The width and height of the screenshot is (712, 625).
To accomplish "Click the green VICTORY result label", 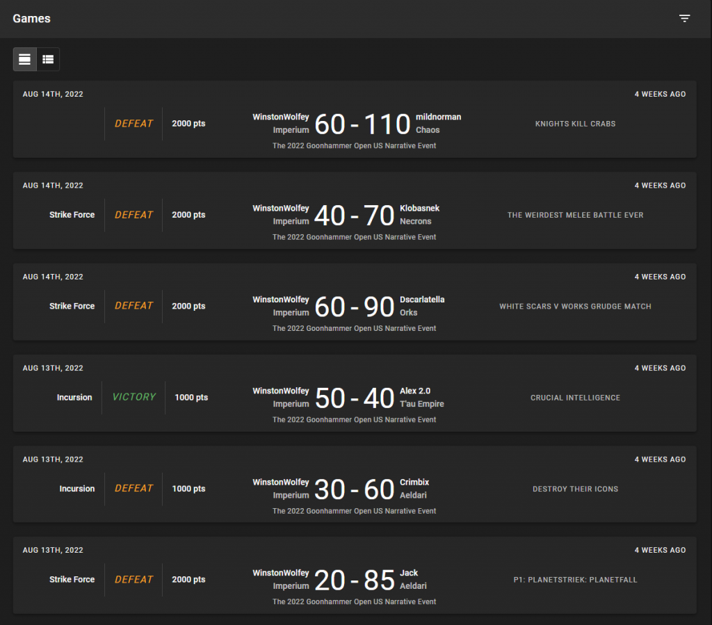I will (134, 397).
